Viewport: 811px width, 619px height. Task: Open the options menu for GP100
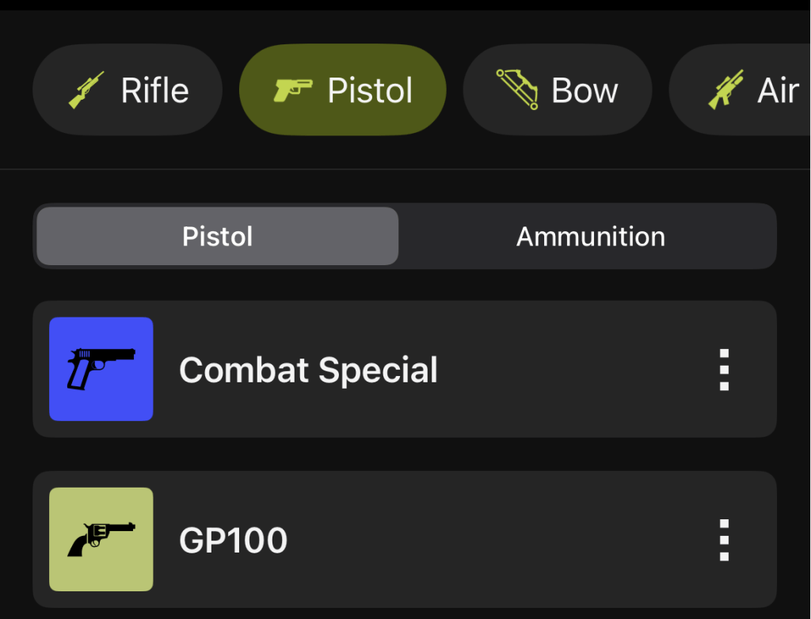click(723, 539)
